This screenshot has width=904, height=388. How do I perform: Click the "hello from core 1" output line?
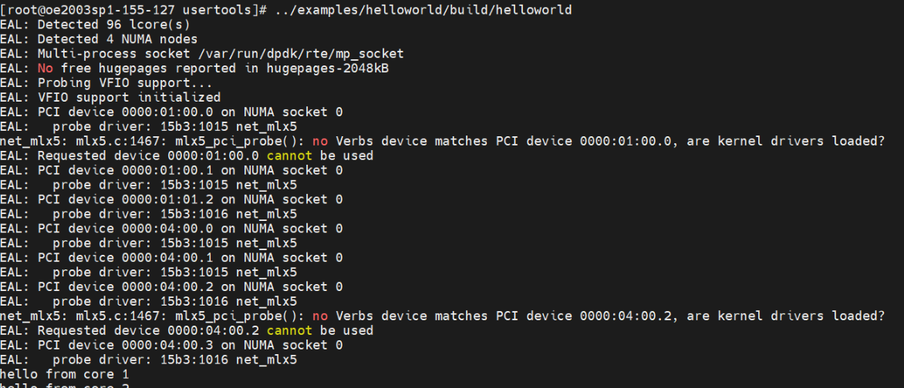64,375
